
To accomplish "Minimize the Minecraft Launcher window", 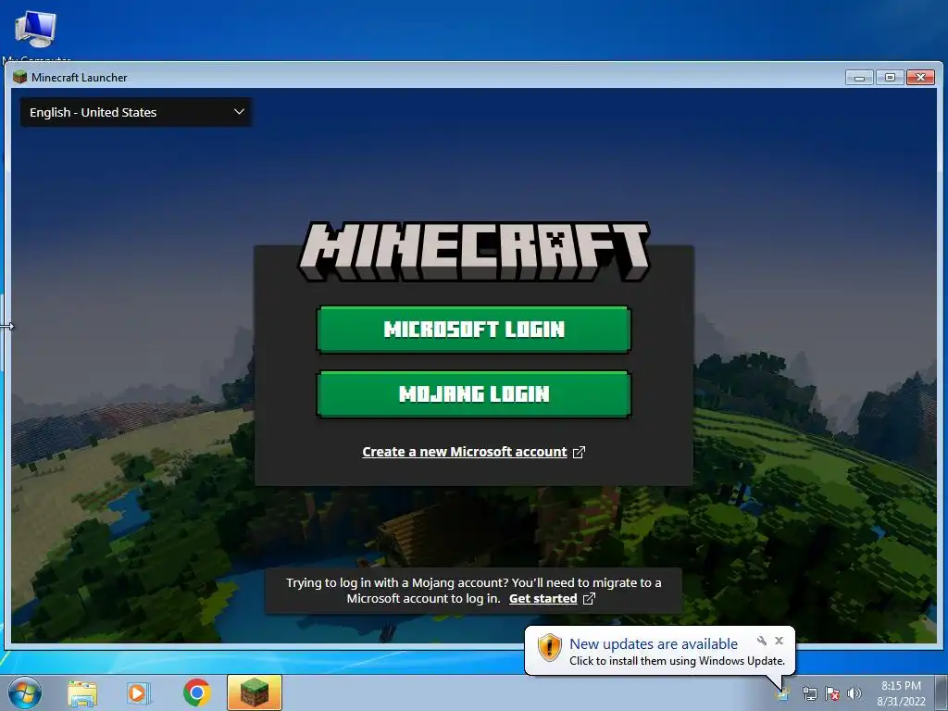I will [x=859, y=78].
